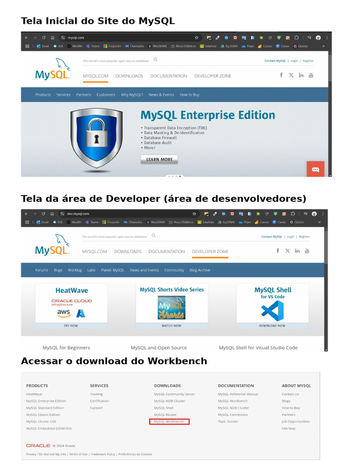This screenshot has height=471, width=353.
Task: Open the LinkedIn icon on the dev.mysql.com page
Action: pyautogui.click(x=297, y=251)
